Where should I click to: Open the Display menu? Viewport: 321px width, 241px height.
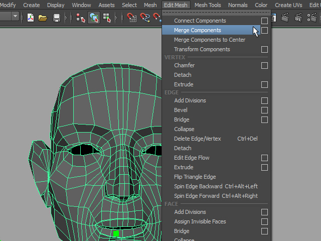[x=56, y=5]
